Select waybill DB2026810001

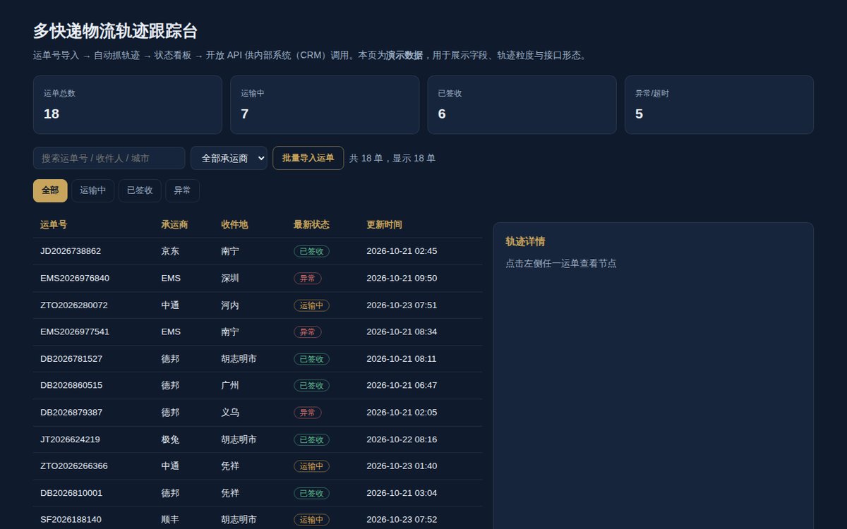click(258, 492)
